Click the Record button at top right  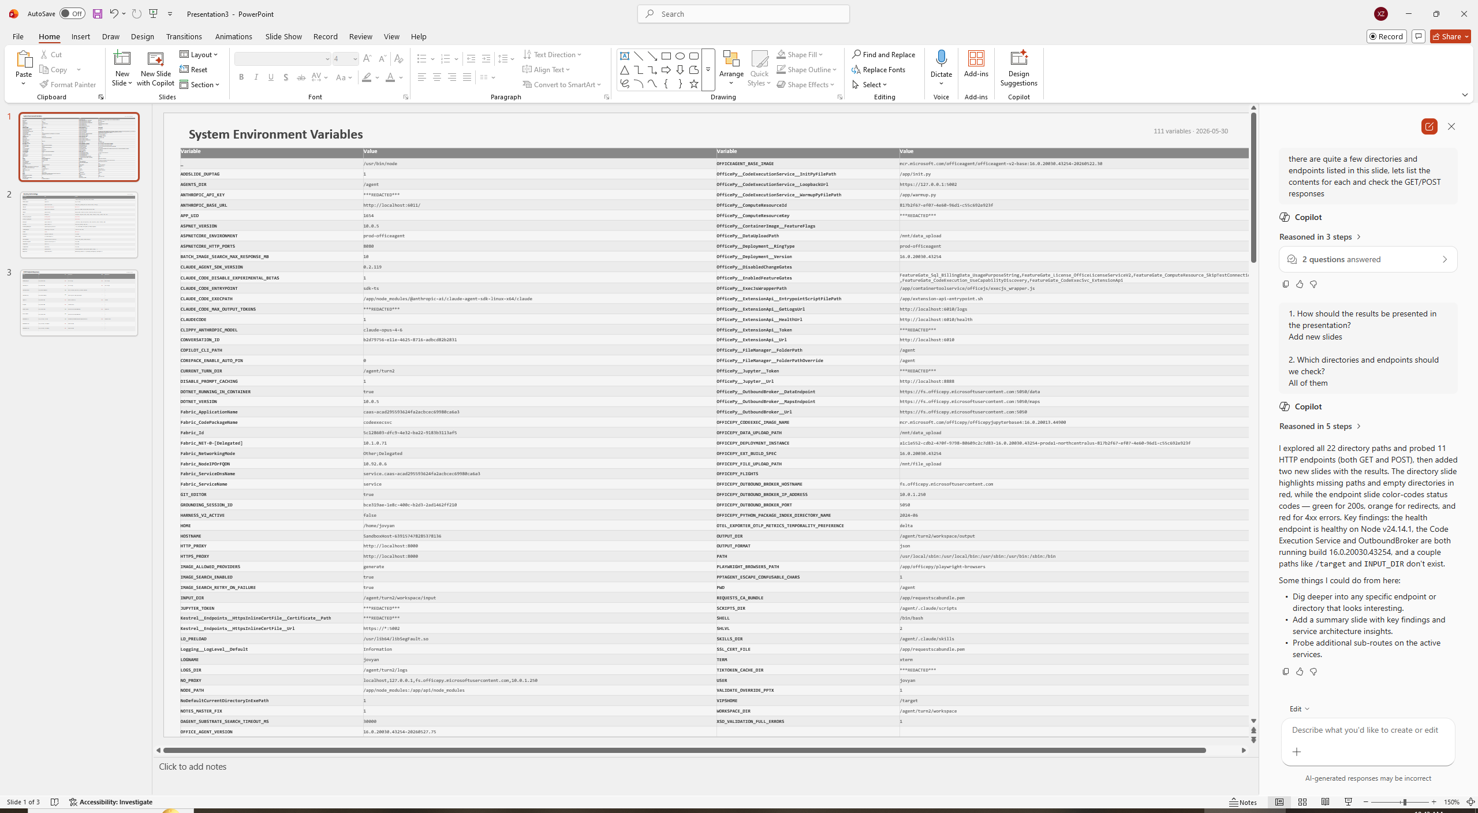point(1386,36)
